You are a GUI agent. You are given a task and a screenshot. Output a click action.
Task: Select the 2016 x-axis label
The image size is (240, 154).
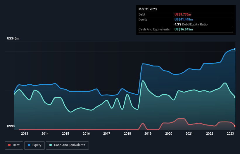click(x=86, y=134)
